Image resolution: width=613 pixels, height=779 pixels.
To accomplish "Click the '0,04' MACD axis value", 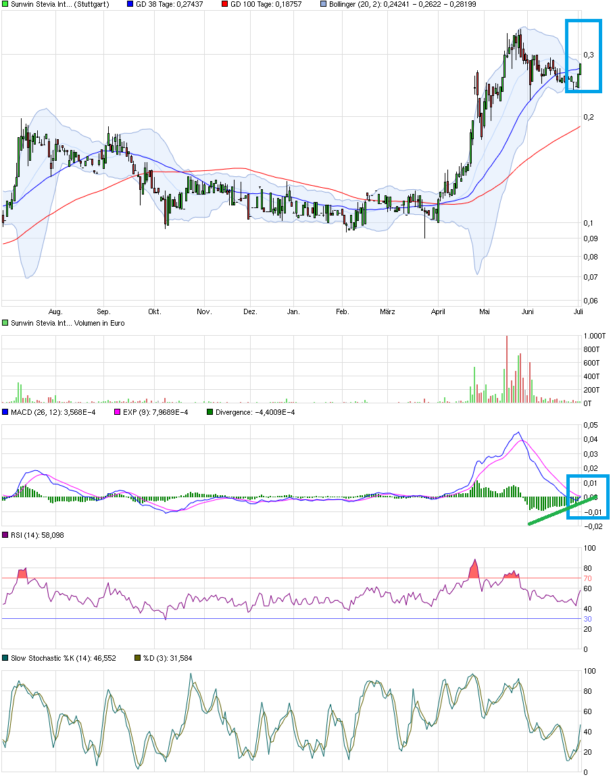I will [x=591, y=439].
